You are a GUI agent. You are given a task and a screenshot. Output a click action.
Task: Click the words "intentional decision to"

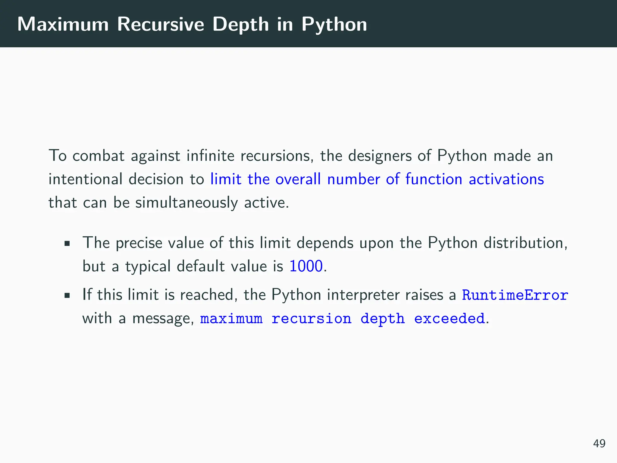click(127, 179)
